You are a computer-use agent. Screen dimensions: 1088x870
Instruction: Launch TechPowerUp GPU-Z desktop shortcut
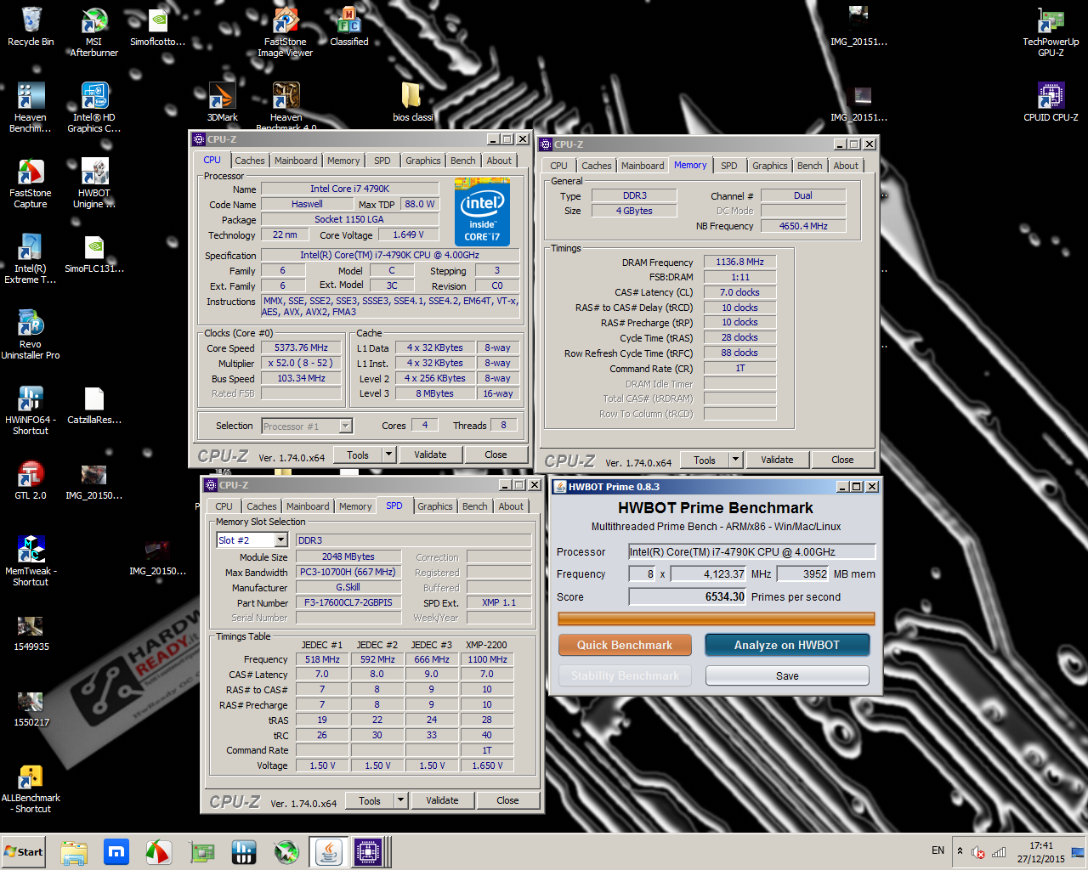click(x=1051, y=32)
